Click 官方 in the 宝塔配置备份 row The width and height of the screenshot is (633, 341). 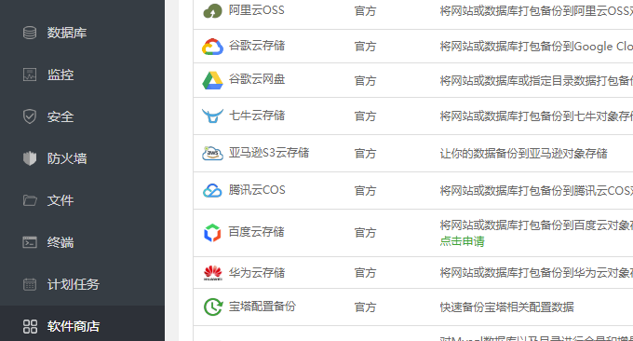[365, 307]
